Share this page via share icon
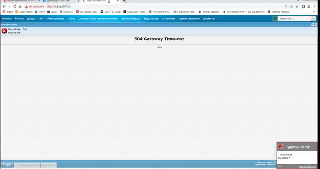 point(292,7)
